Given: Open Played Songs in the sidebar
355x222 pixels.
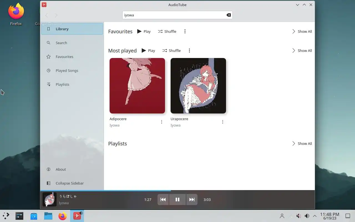Looking at the screenshot, I should click(x=72, y=70).
